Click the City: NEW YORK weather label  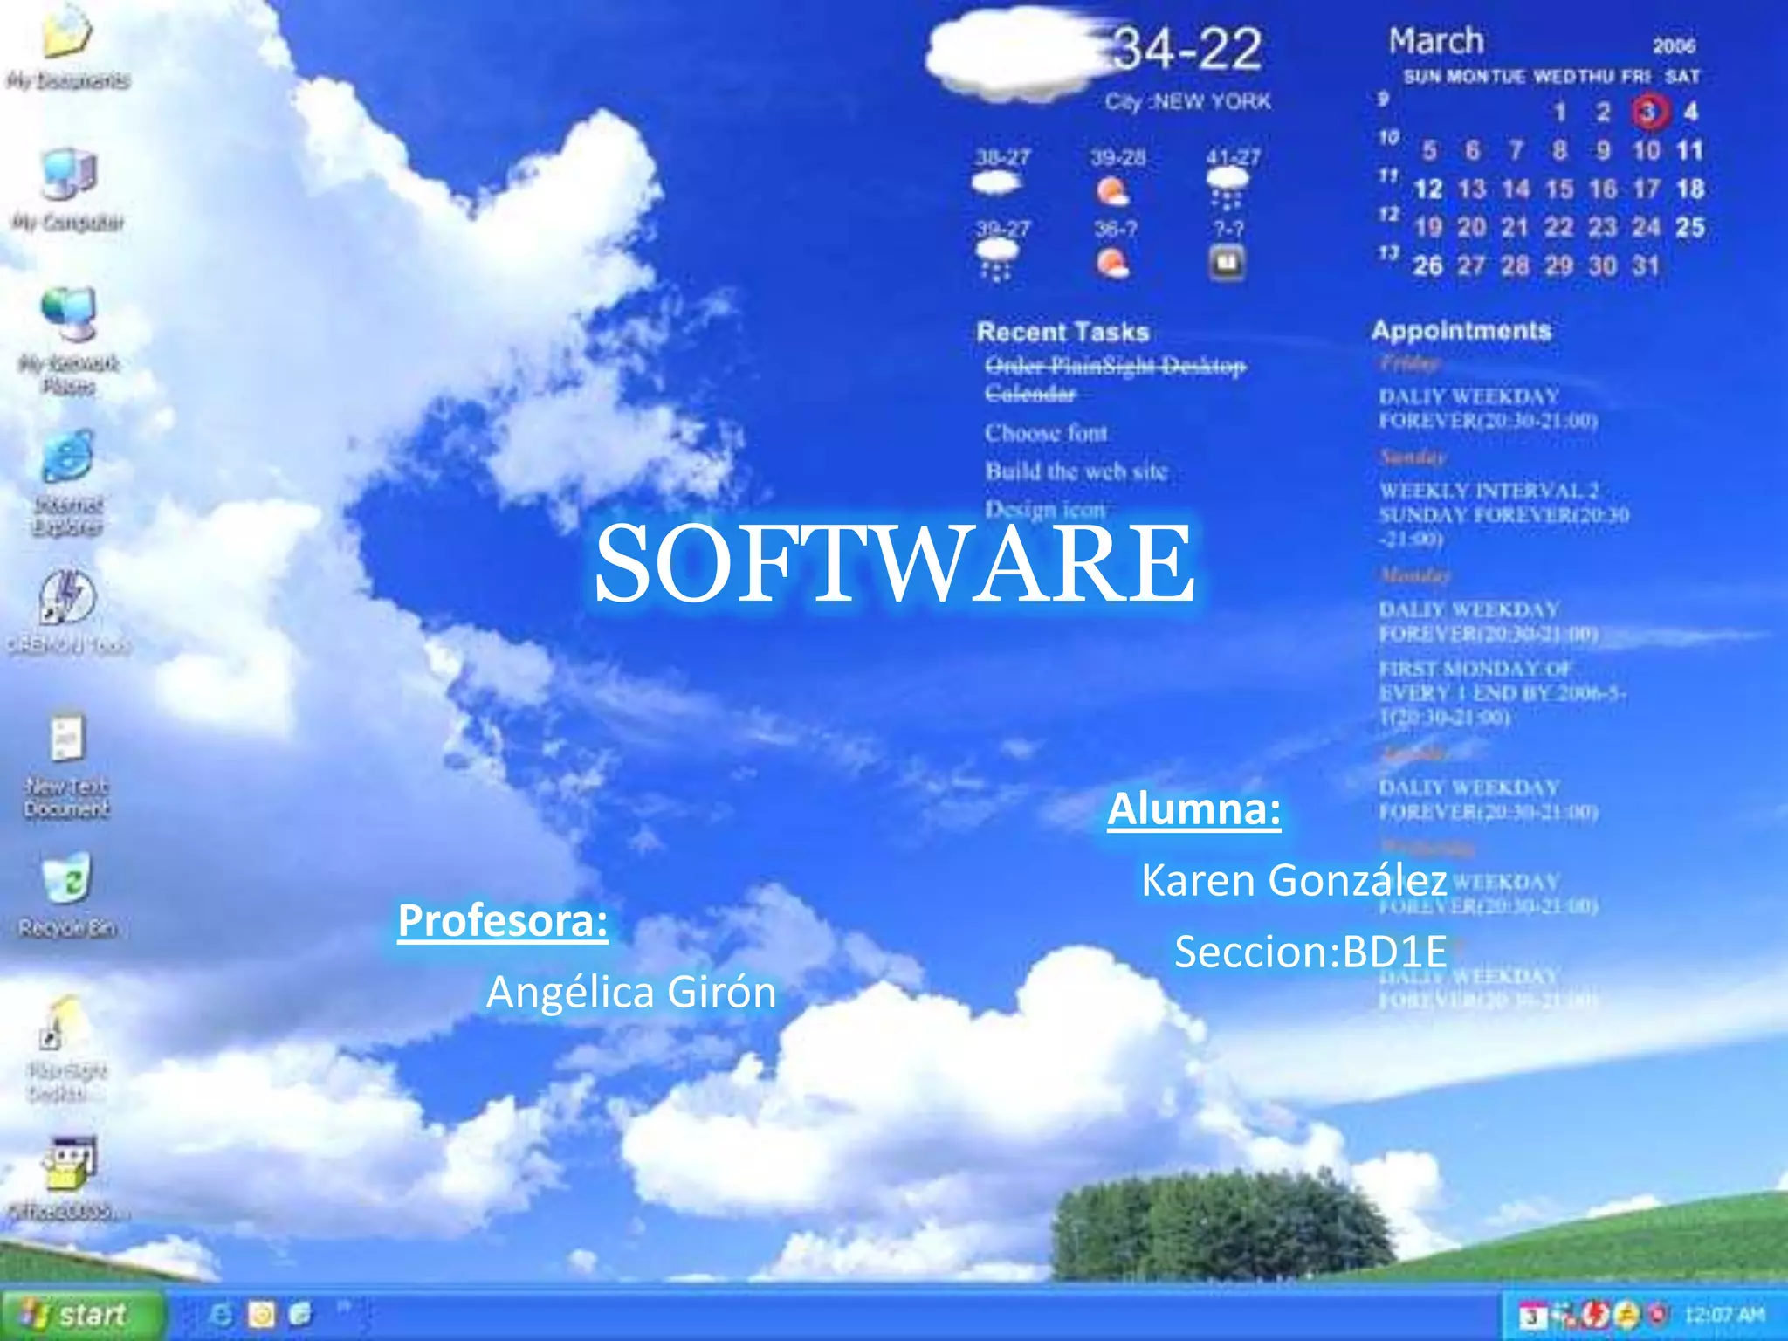click(1187, 102)
